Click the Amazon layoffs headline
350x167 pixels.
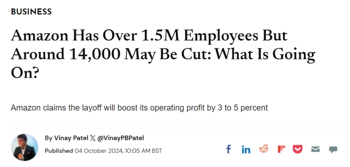[x=163, y=54]
